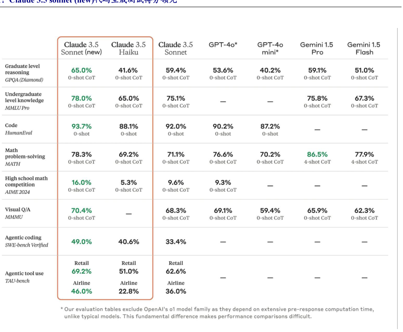Select the Agentic coding SWE-bench Verified label
Viewport: 403px width, 332px height.
26,241
